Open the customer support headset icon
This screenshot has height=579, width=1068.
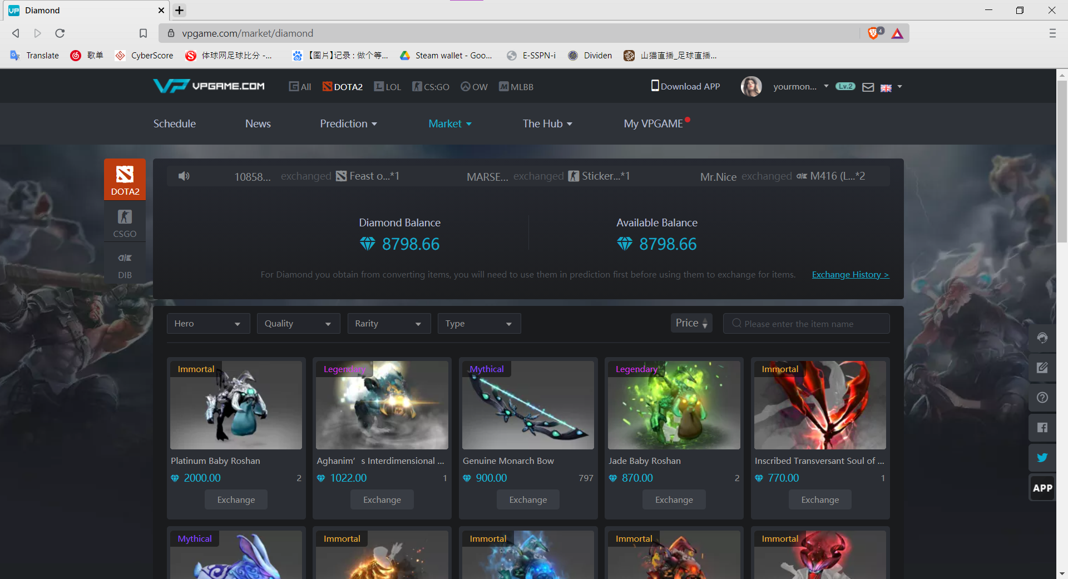coord(1042,338)
